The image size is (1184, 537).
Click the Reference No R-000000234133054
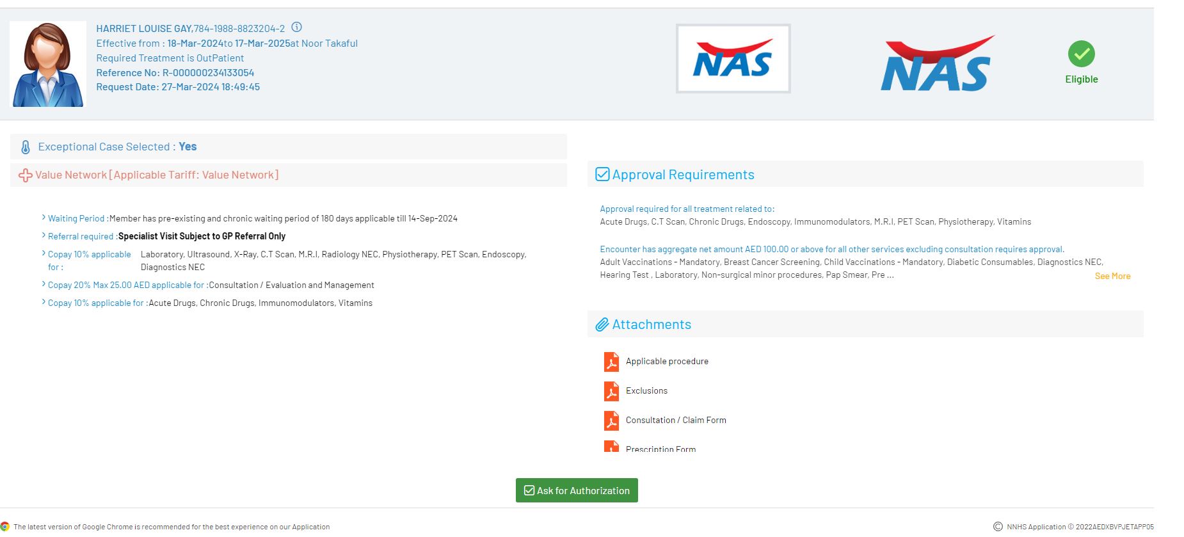tap(175, 73)
